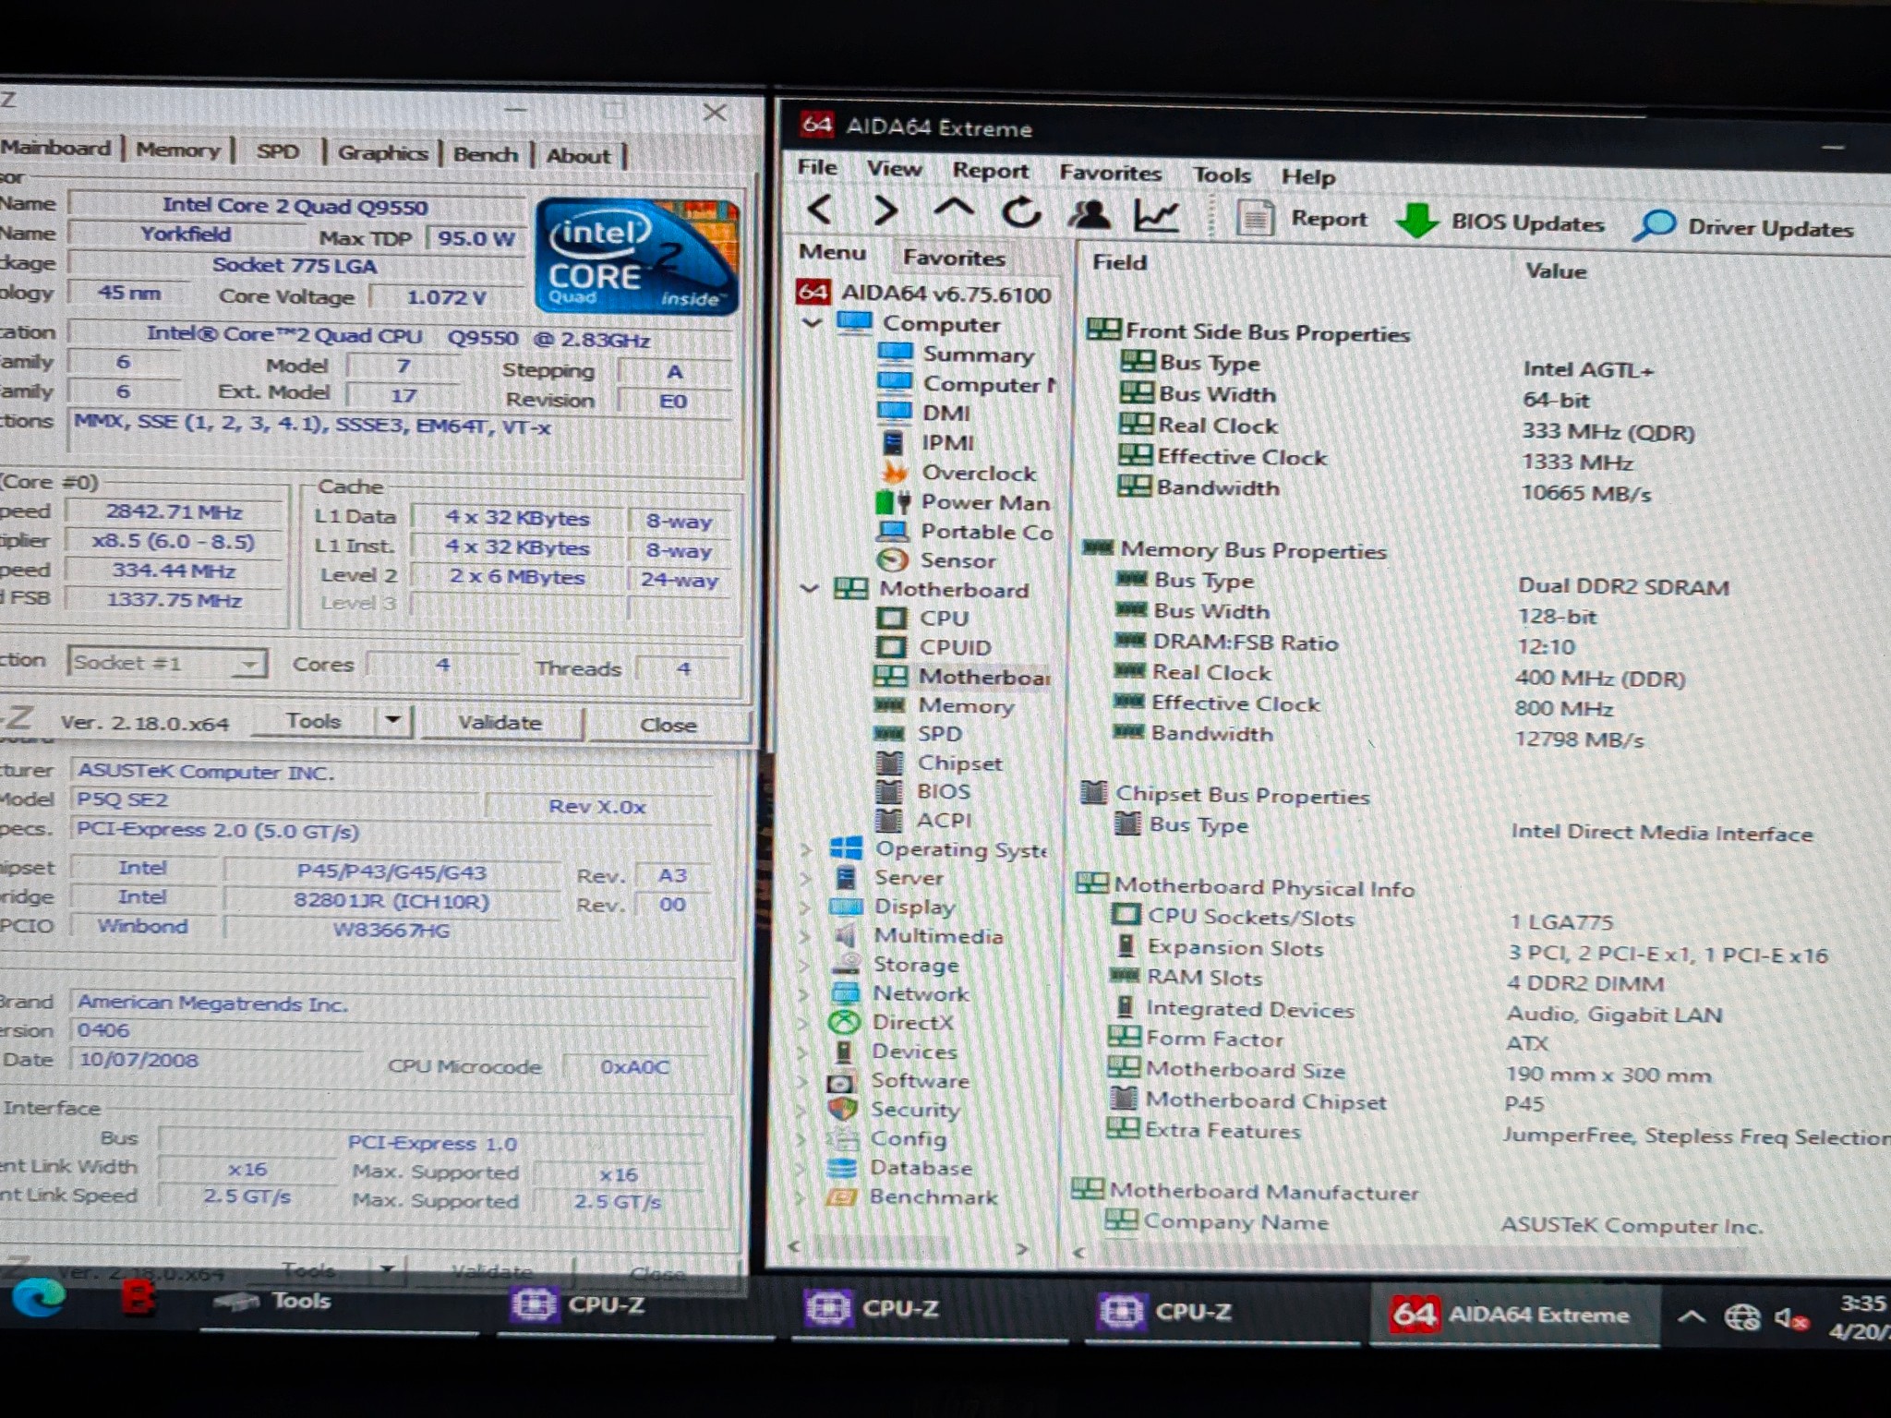
Task: Click the muted volume tray icon
Action: (x=1791, y=1318)
